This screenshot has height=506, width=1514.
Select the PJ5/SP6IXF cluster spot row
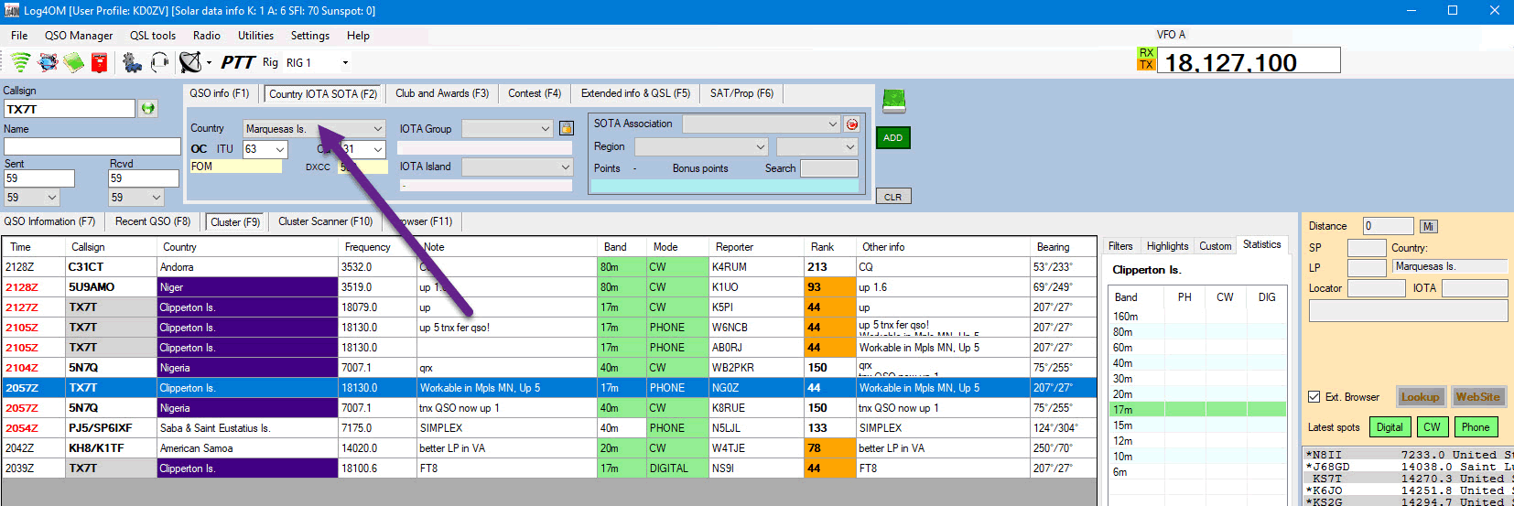tap(549, 428)
